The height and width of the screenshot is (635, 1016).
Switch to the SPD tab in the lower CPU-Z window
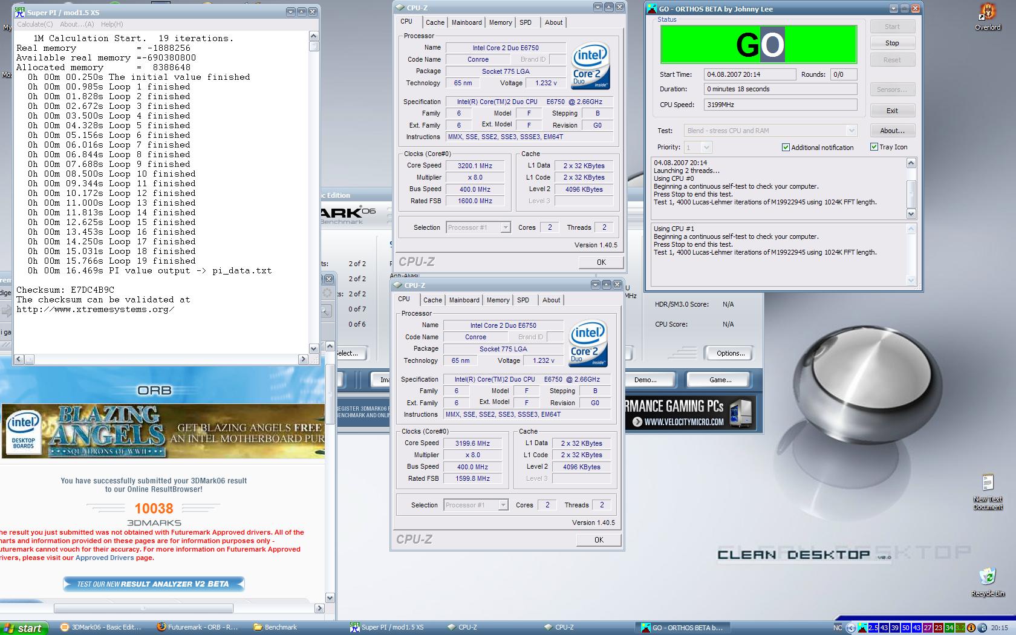523,300
